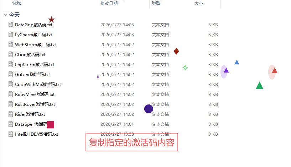Select file name CLion激活码.txt

click(30, 55)
